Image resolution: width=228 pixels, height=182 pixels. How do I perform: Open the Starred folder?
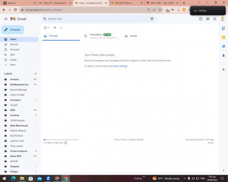click(14, 45)
